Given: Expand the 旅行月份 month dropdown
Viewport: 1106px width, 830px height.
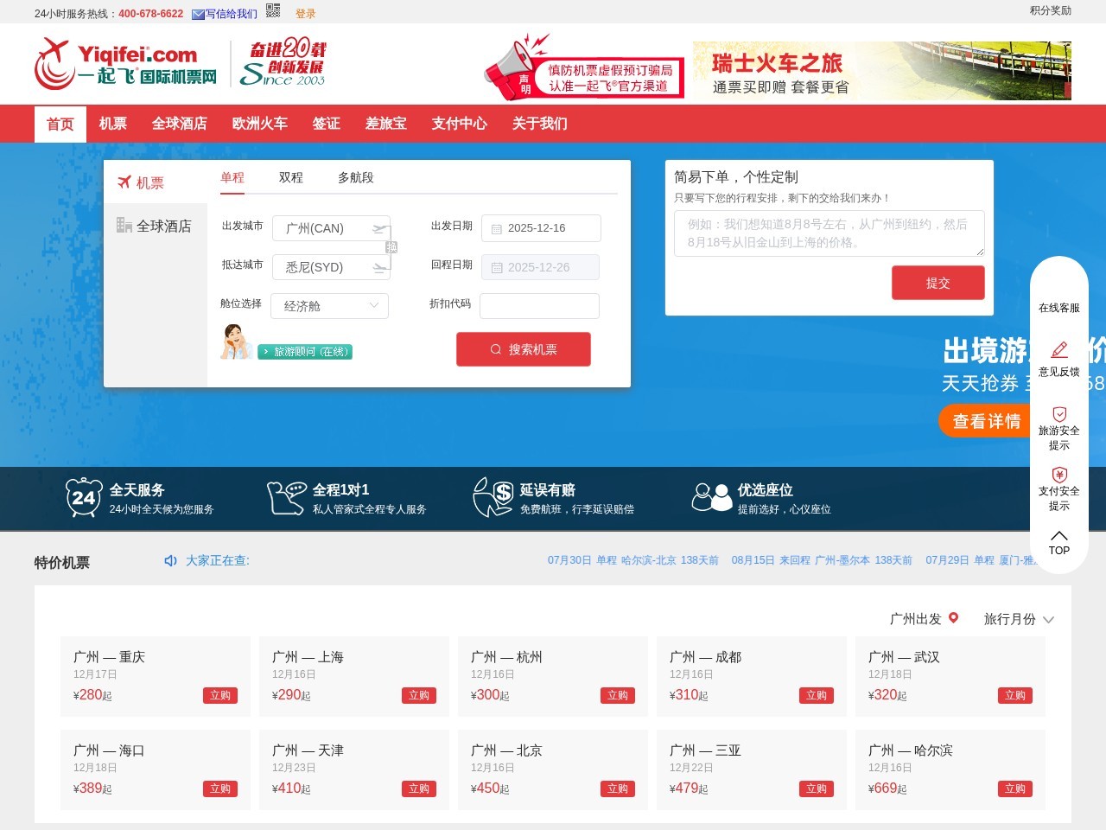Looking at the screenshot, I should (1047, 620).
